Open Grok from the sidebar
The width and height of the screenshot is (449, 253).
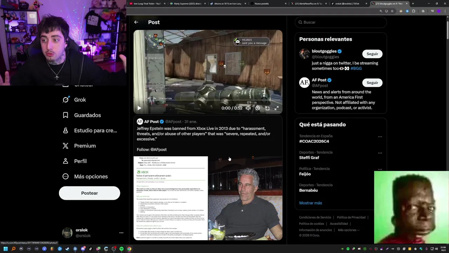[74, 100]
